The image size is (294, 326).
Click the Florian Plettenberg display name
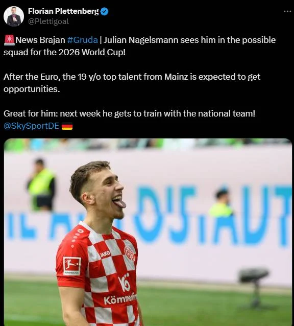coord(63,11)
